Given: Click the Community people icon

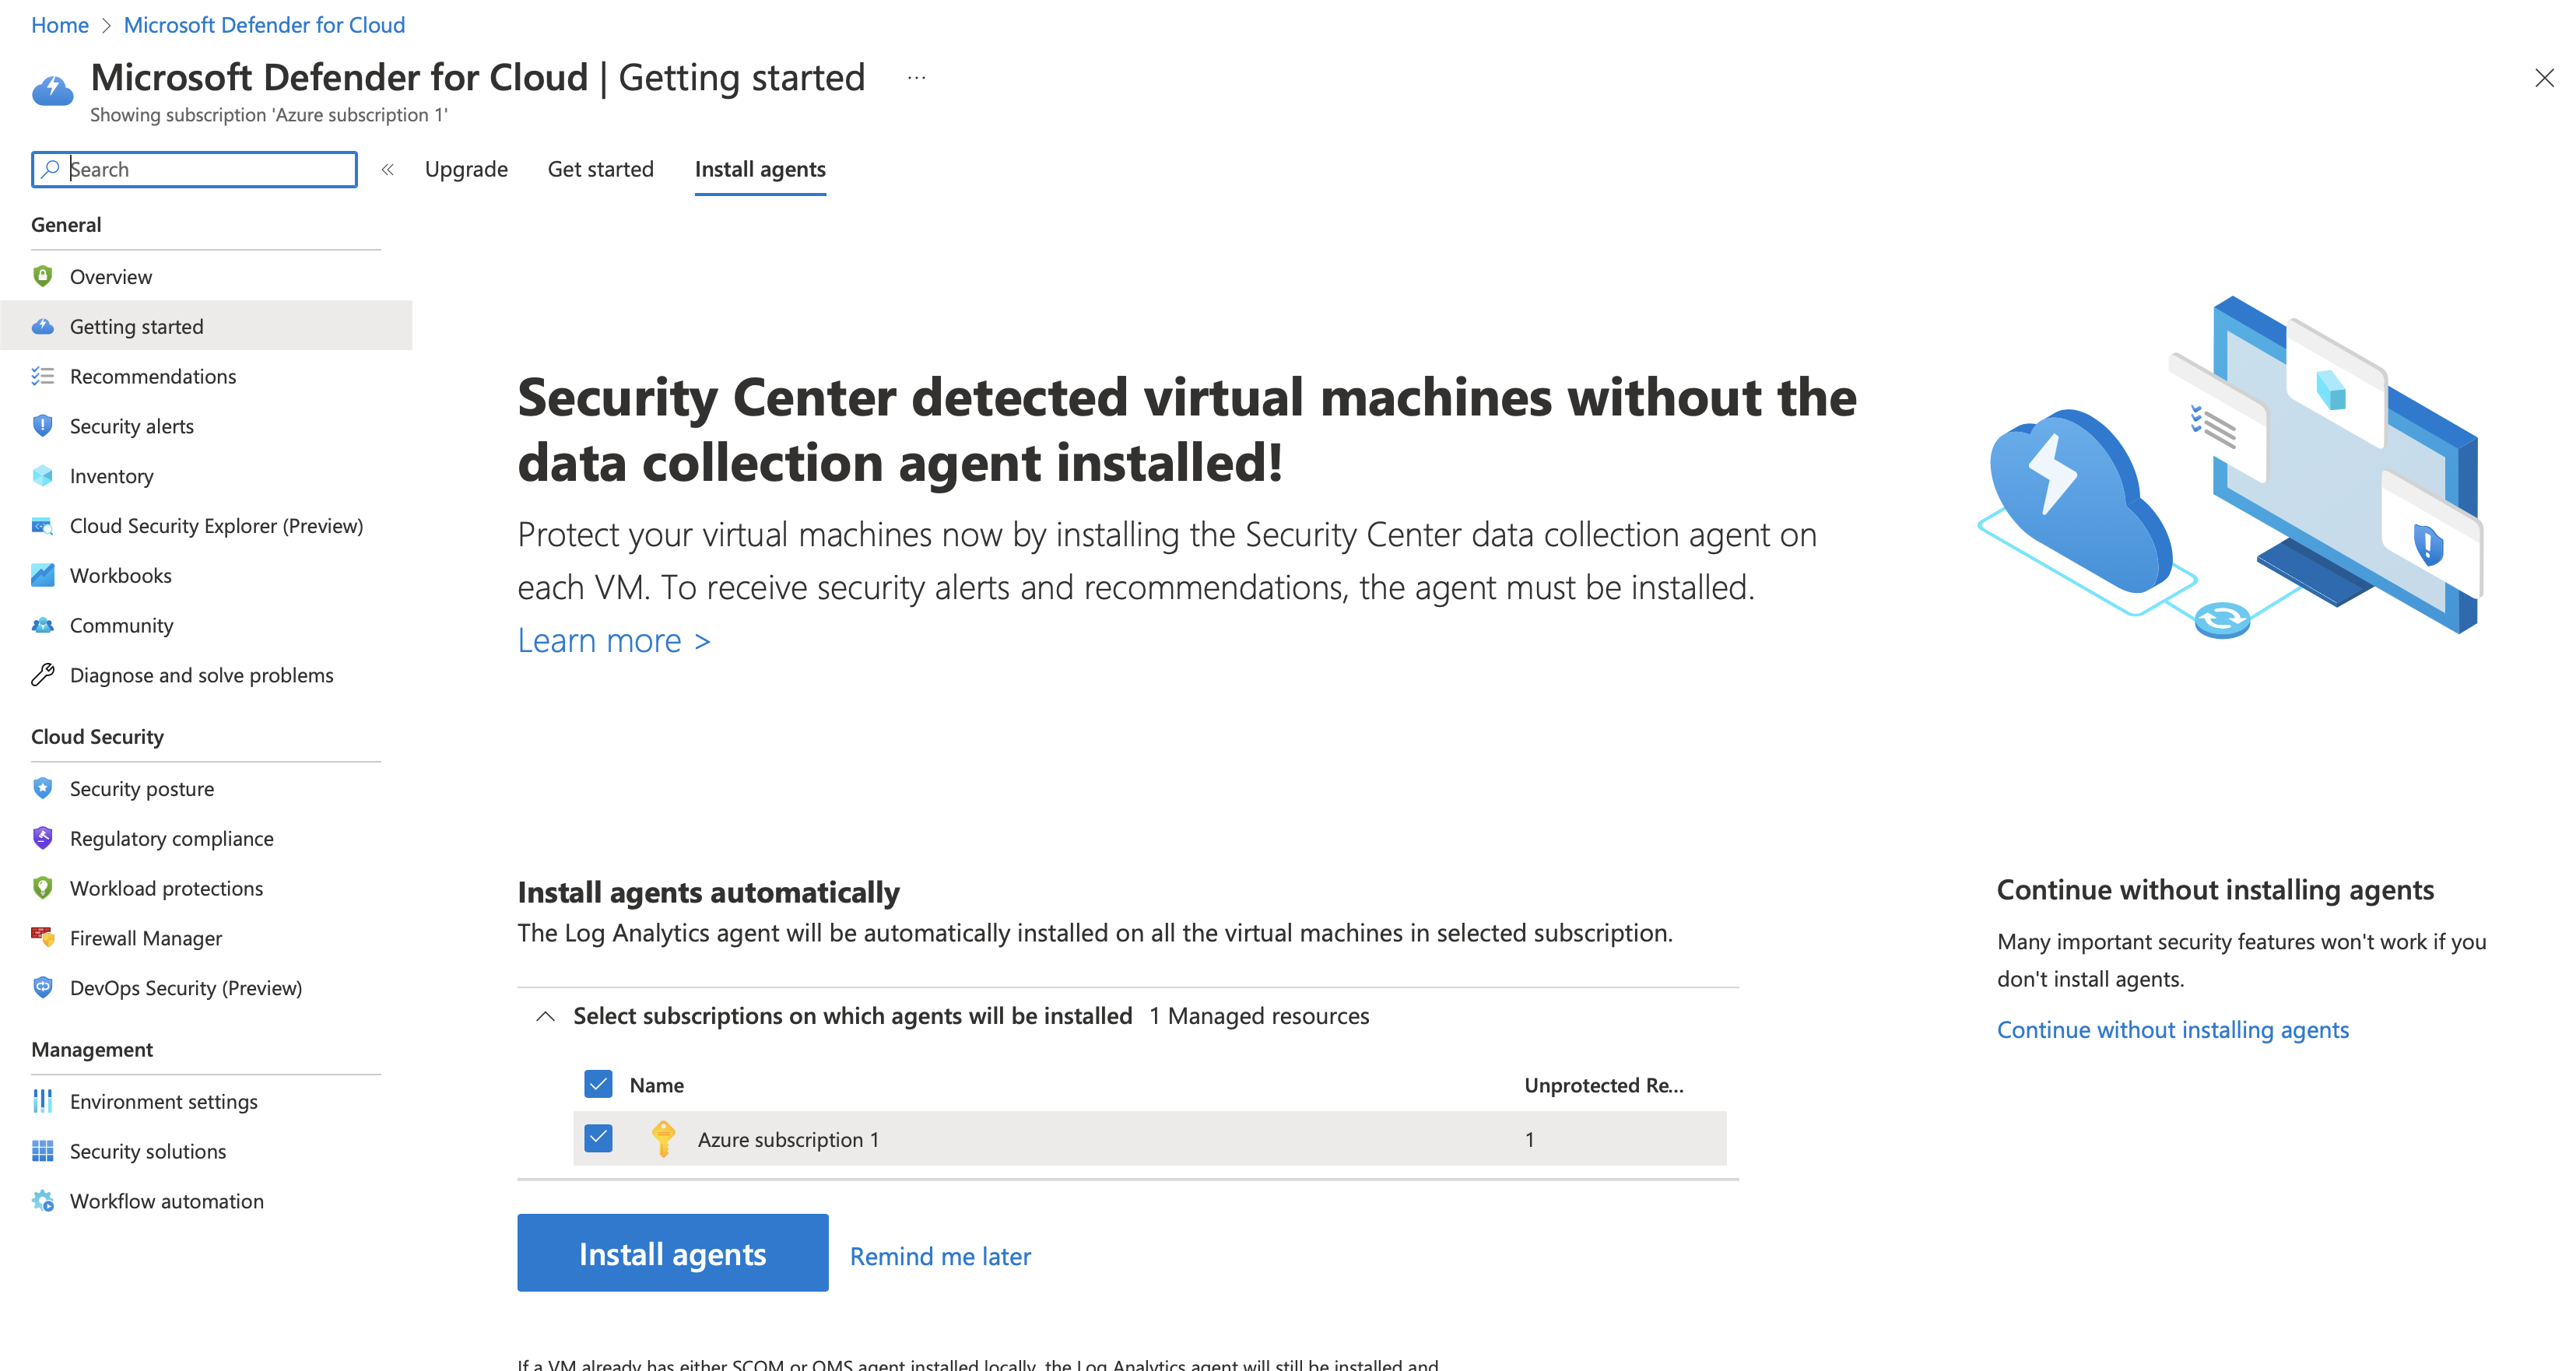Looking at the screenshot, I should click(42, 625).
